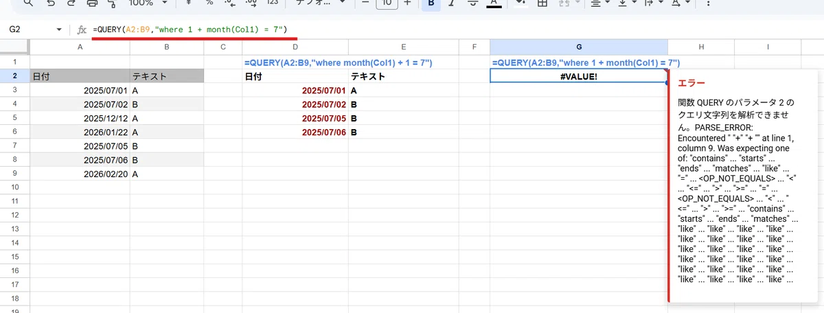Select row 5 header
The width and height of the screenshot is (824, 313).
tap(14, 118)
